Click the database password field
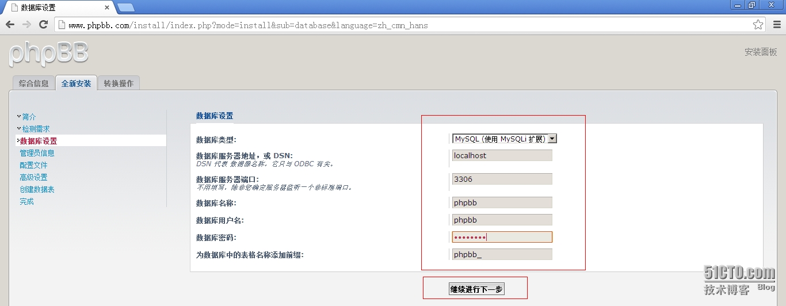 tap(502, 237)
